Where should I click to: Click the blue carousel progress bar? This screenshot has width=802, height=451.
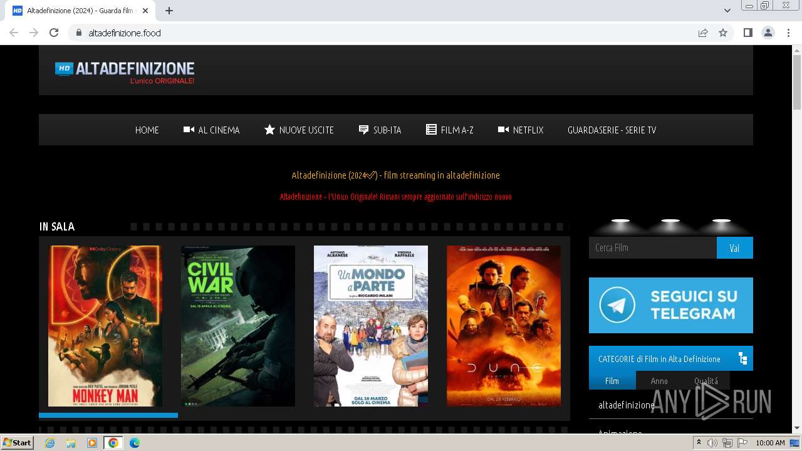click(108, 415)
